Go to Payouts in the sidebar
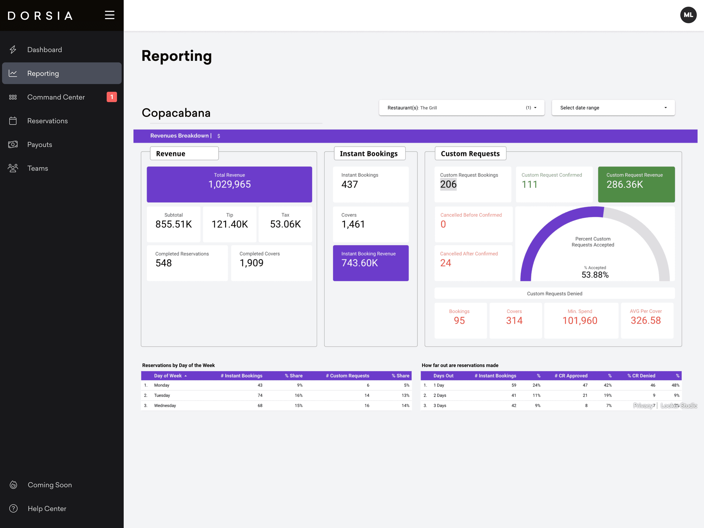 pos(39,145)
